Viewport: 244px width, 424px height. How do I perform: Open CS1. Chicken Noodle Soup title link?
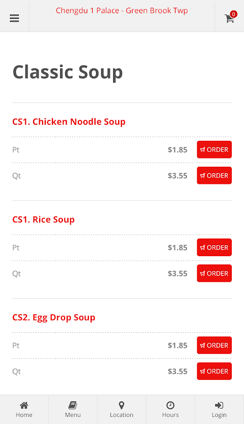68,122
